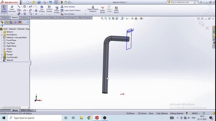Click Zoom to Area magnifier icon
216x121 pixels.
[106, 18]
